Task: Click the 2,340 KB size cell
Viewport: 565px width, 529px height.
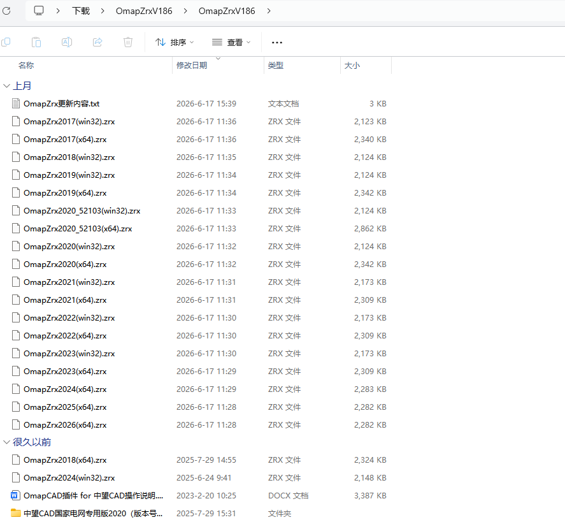Action: tap(370, 139)
